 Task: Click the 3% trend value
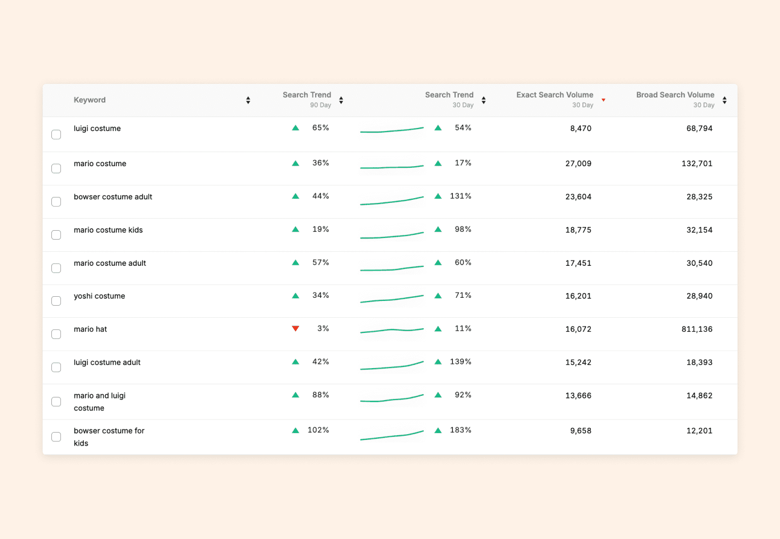pos(323,329)
